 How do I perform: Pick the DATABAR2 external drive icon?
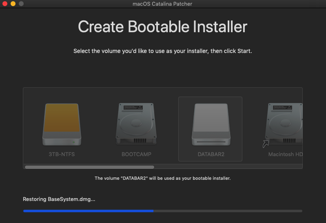click(x=211, y=124)
